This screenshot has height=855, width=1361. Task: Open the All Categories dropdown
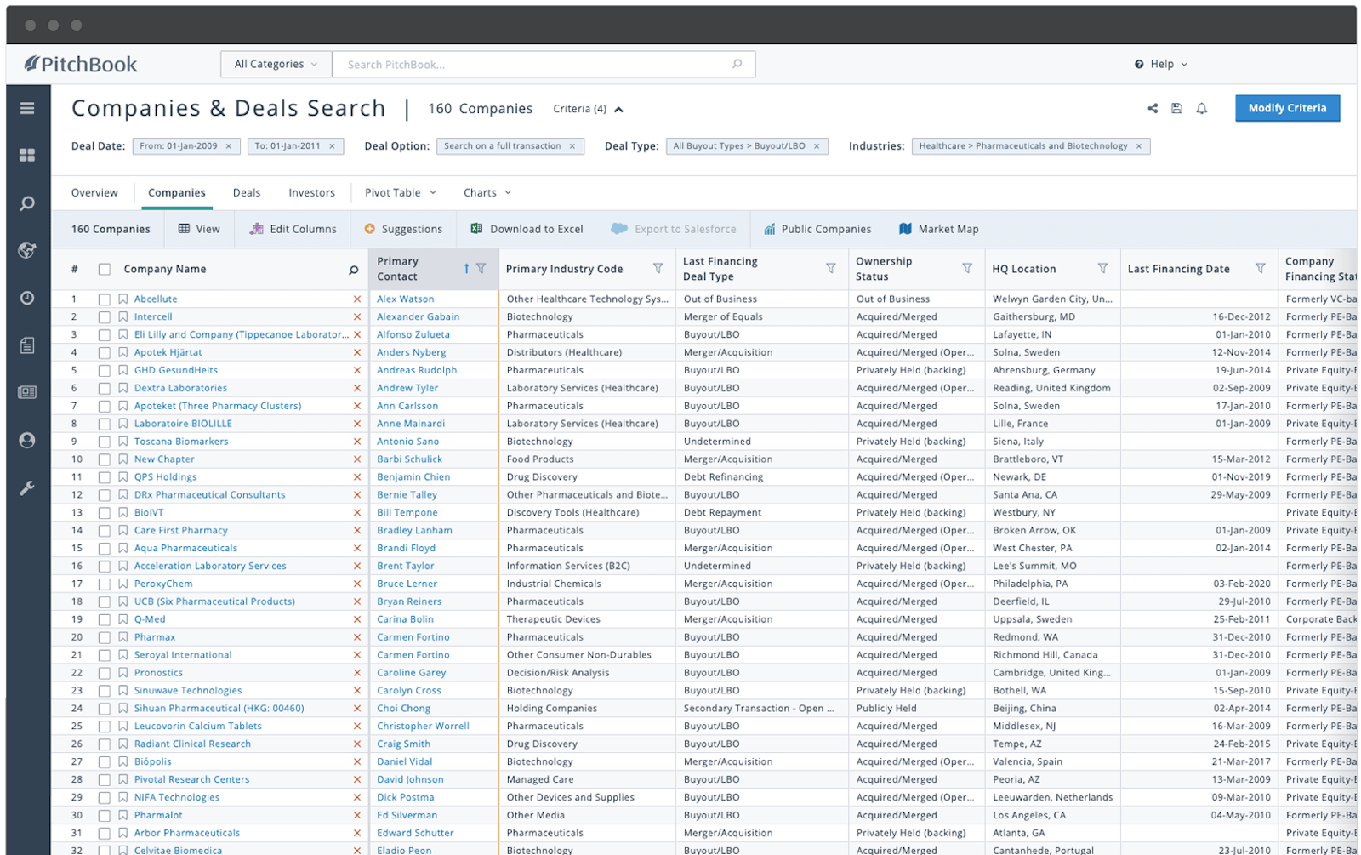pyautogui.click(x=276, y=64)
